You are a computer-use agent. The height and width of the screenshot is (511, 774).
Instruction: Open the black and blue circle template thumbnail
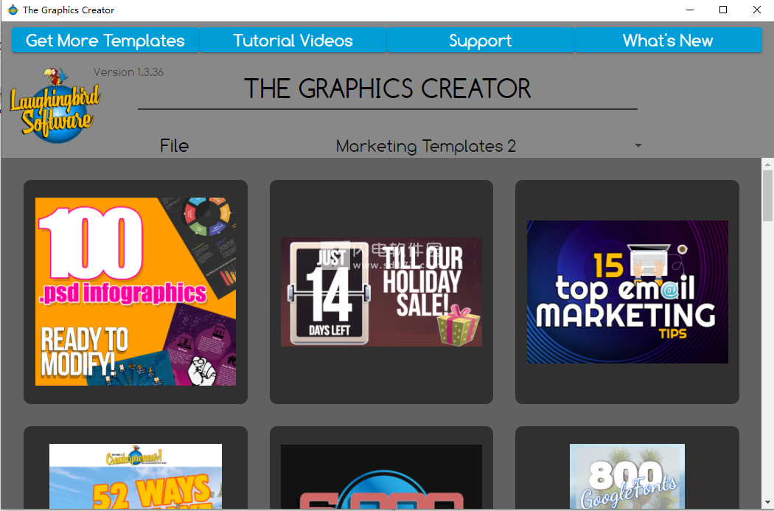pos(381,476)
